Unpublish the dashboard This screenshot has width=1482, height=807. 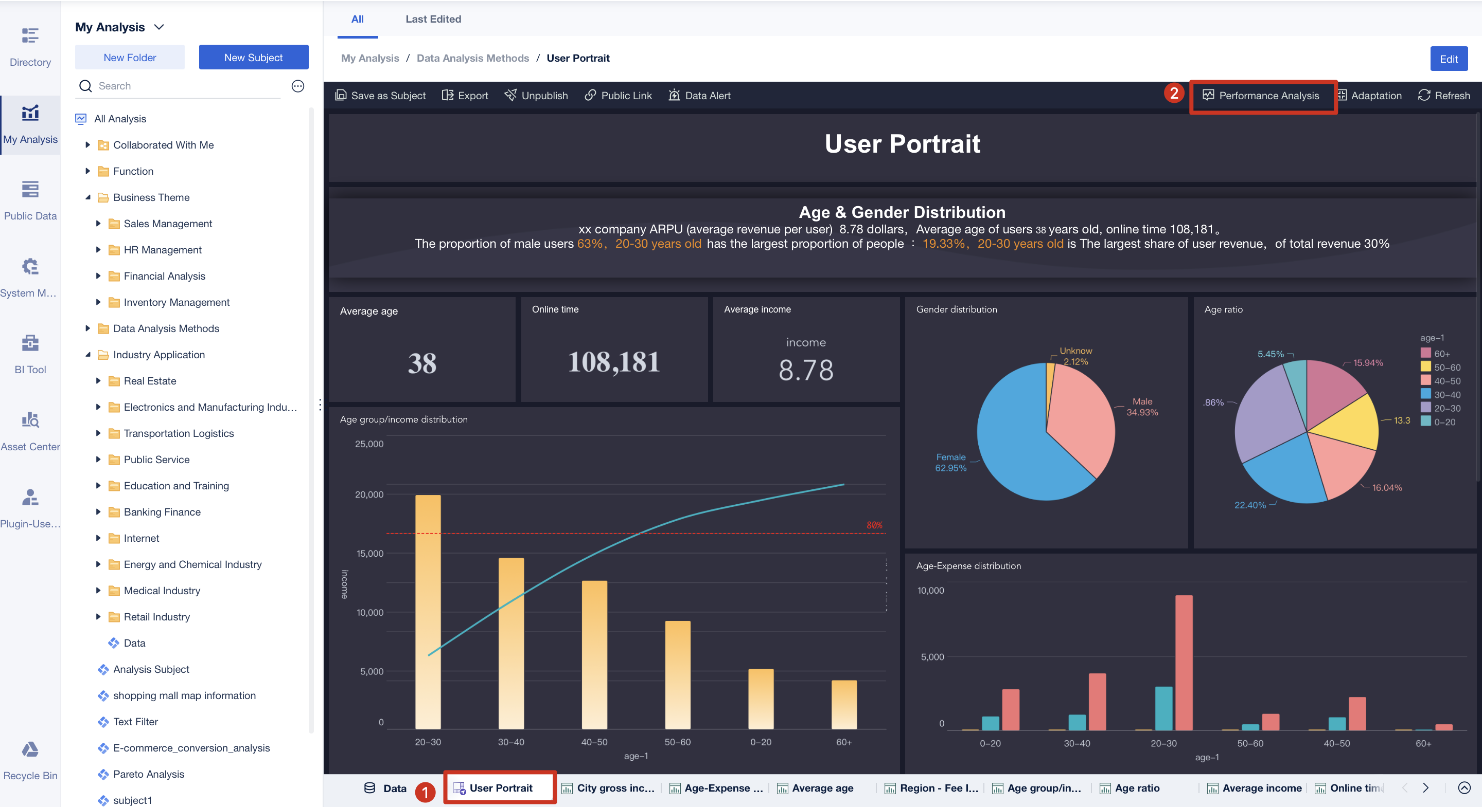coord(536,96)
